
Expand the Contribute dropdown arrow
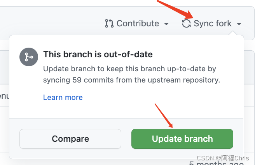166,24
